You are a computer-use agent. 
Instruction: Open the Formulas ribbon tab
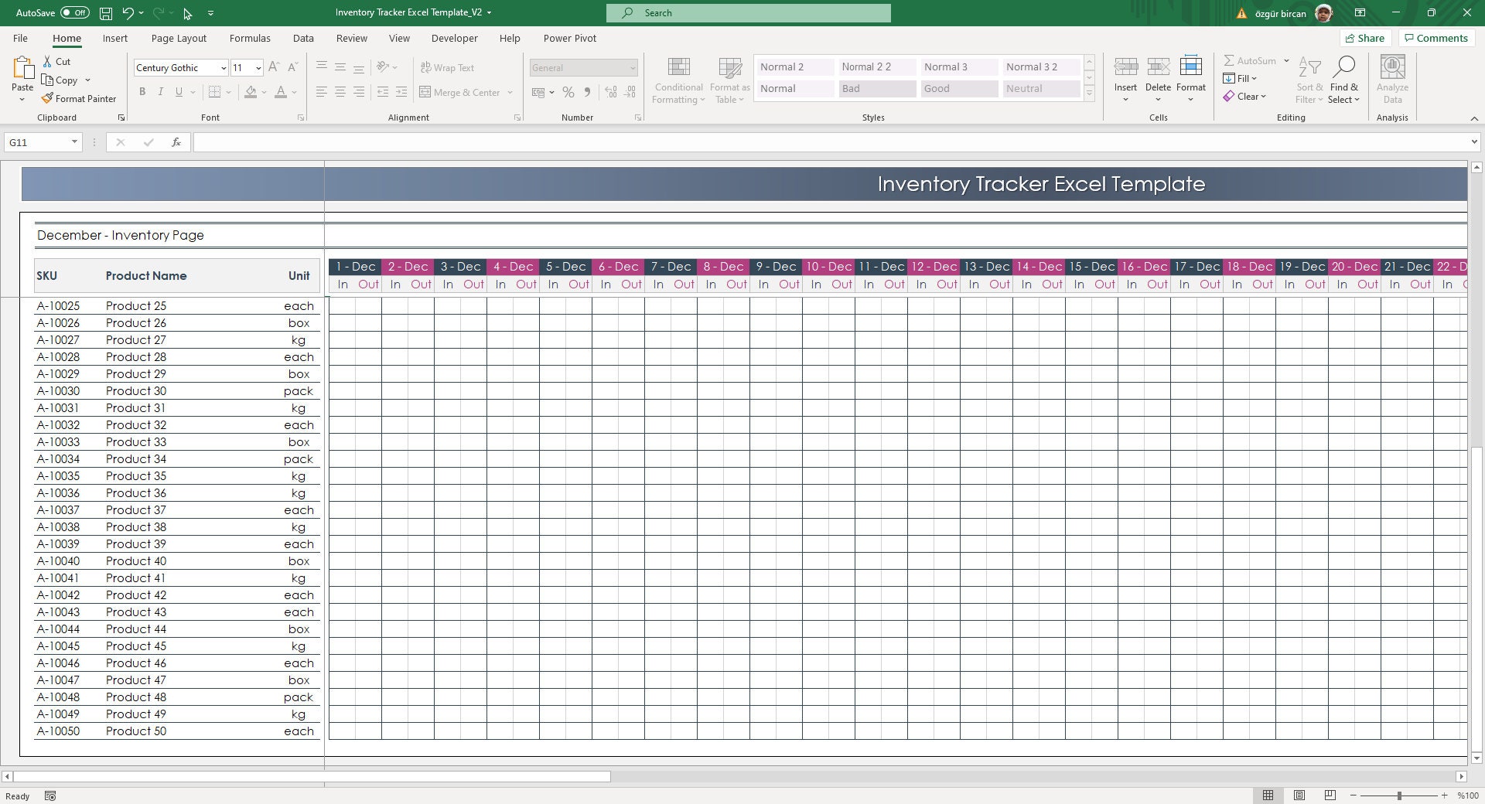point(250,38)
